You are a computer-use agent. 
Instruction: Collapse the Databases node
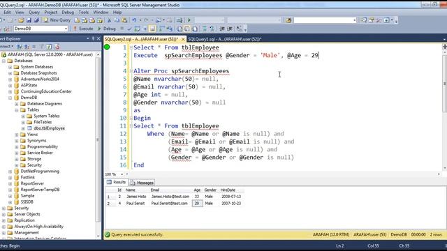(x=3, y=61)
